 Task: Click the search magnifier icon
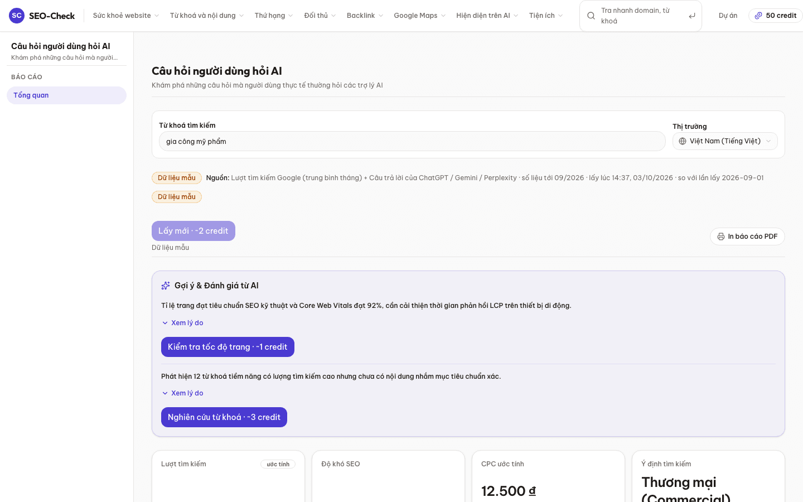591,16
